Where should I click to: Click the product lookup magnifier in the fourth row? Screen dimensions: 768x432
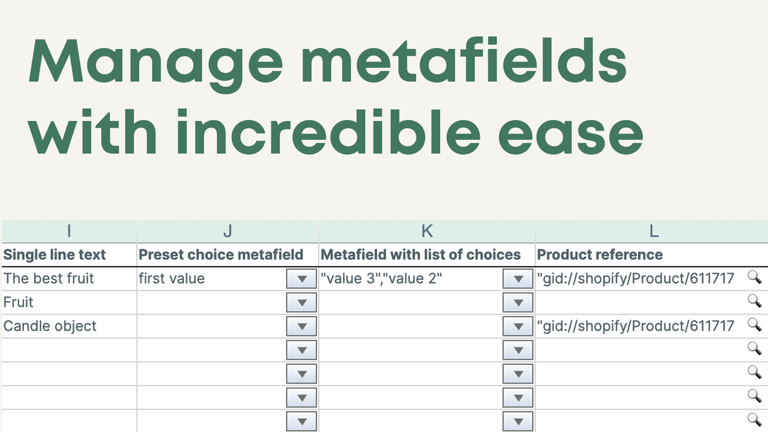(x=754, y=350)
